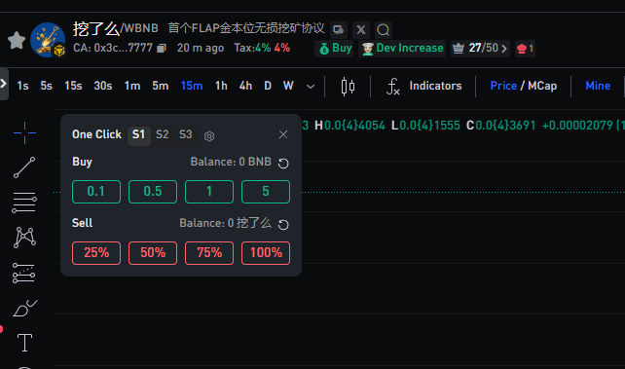Select the brush drawing tool
The image size is (625, 369).
(25, 308)
